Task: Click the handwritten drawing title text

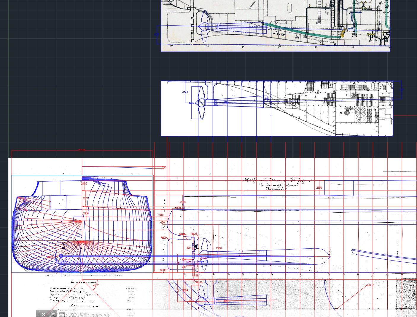Action: tap(277, 180)
